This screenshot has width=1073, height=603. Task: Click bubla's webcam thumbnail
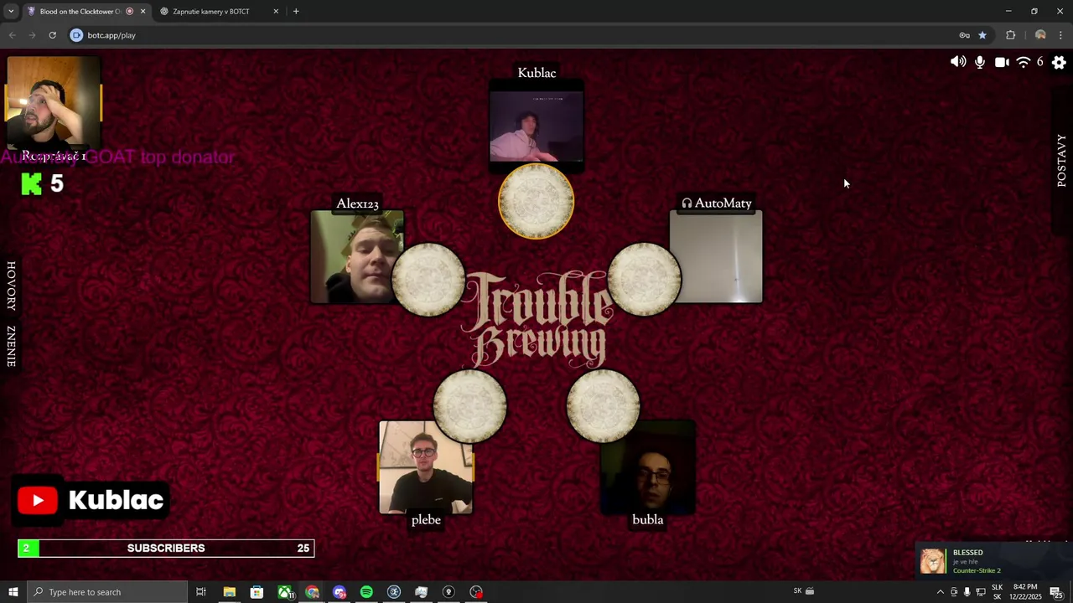click(648, 467)
